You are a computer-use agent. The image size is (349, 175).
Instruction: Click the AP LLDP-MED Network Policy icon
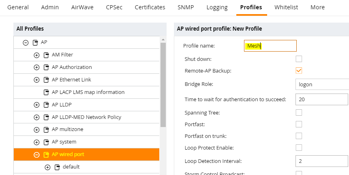coord(46,117)
